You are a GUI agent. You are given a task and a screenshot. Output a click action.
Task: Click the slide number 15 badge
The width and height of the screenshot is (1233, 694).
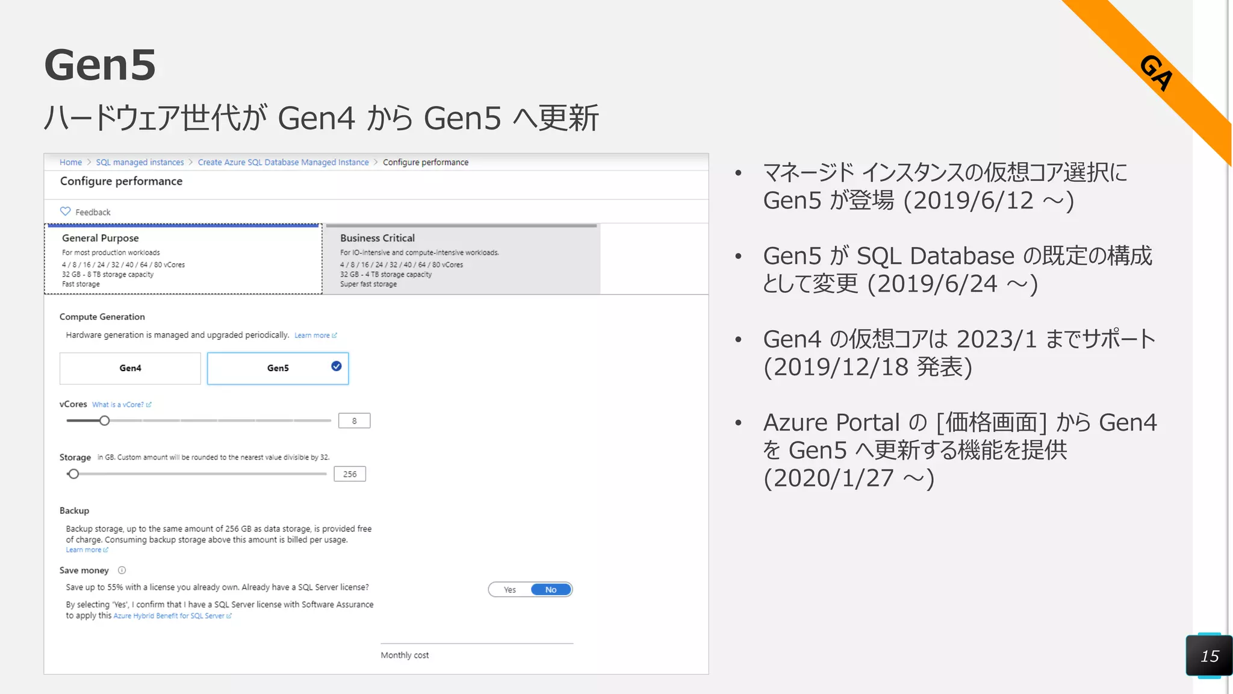[x=1210, y=655]
